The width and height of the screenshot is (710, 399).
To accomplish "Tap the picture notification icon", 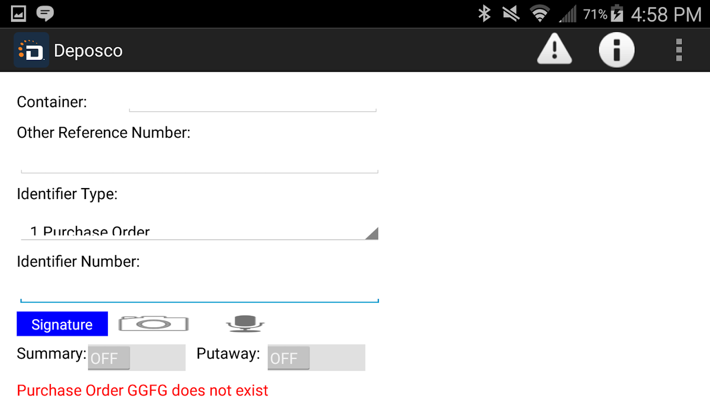I will (x=18, y=13).
